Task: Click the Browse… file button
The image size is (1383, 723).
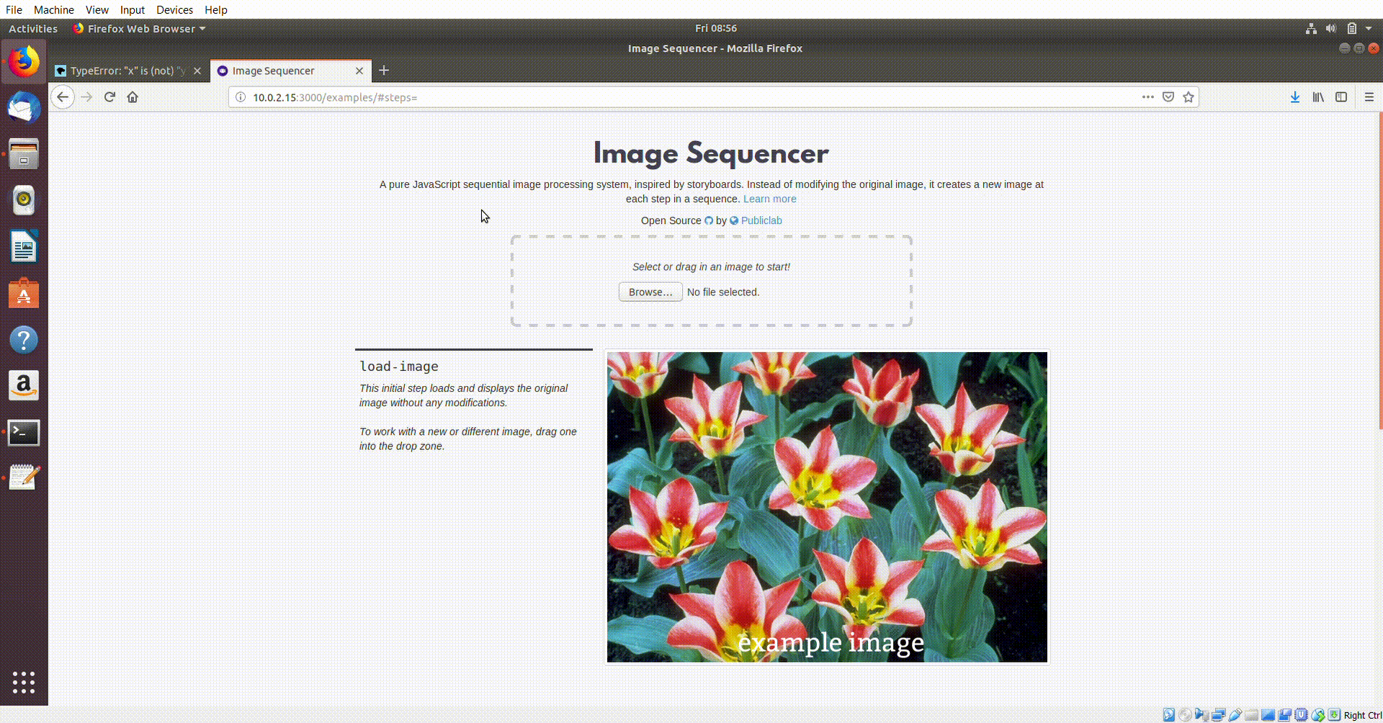Action: coord(650,292)
